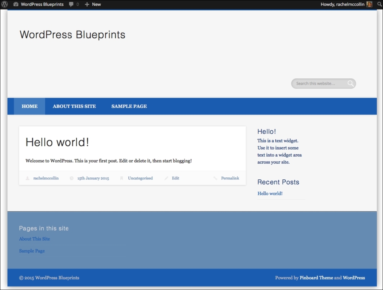Visit the Pinboard Theme link
Viewport: 383px width, 290px height.
316,278
